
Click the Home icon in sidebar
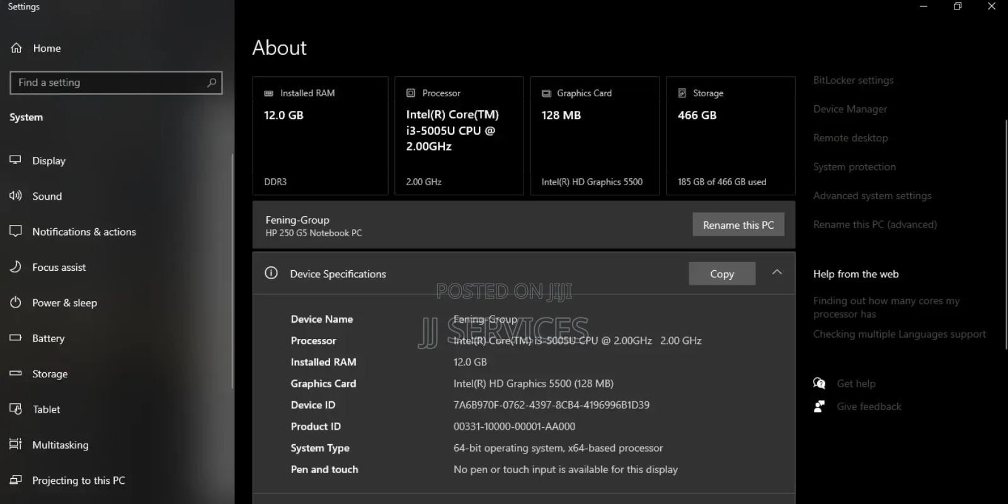click(x=16, y=48)
